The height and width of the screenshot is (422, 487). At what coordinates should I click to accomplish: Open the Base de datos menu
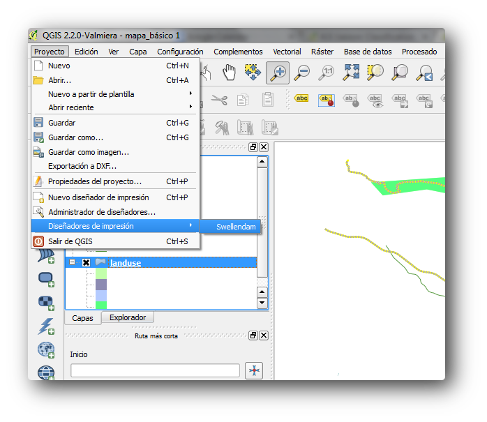368,52
